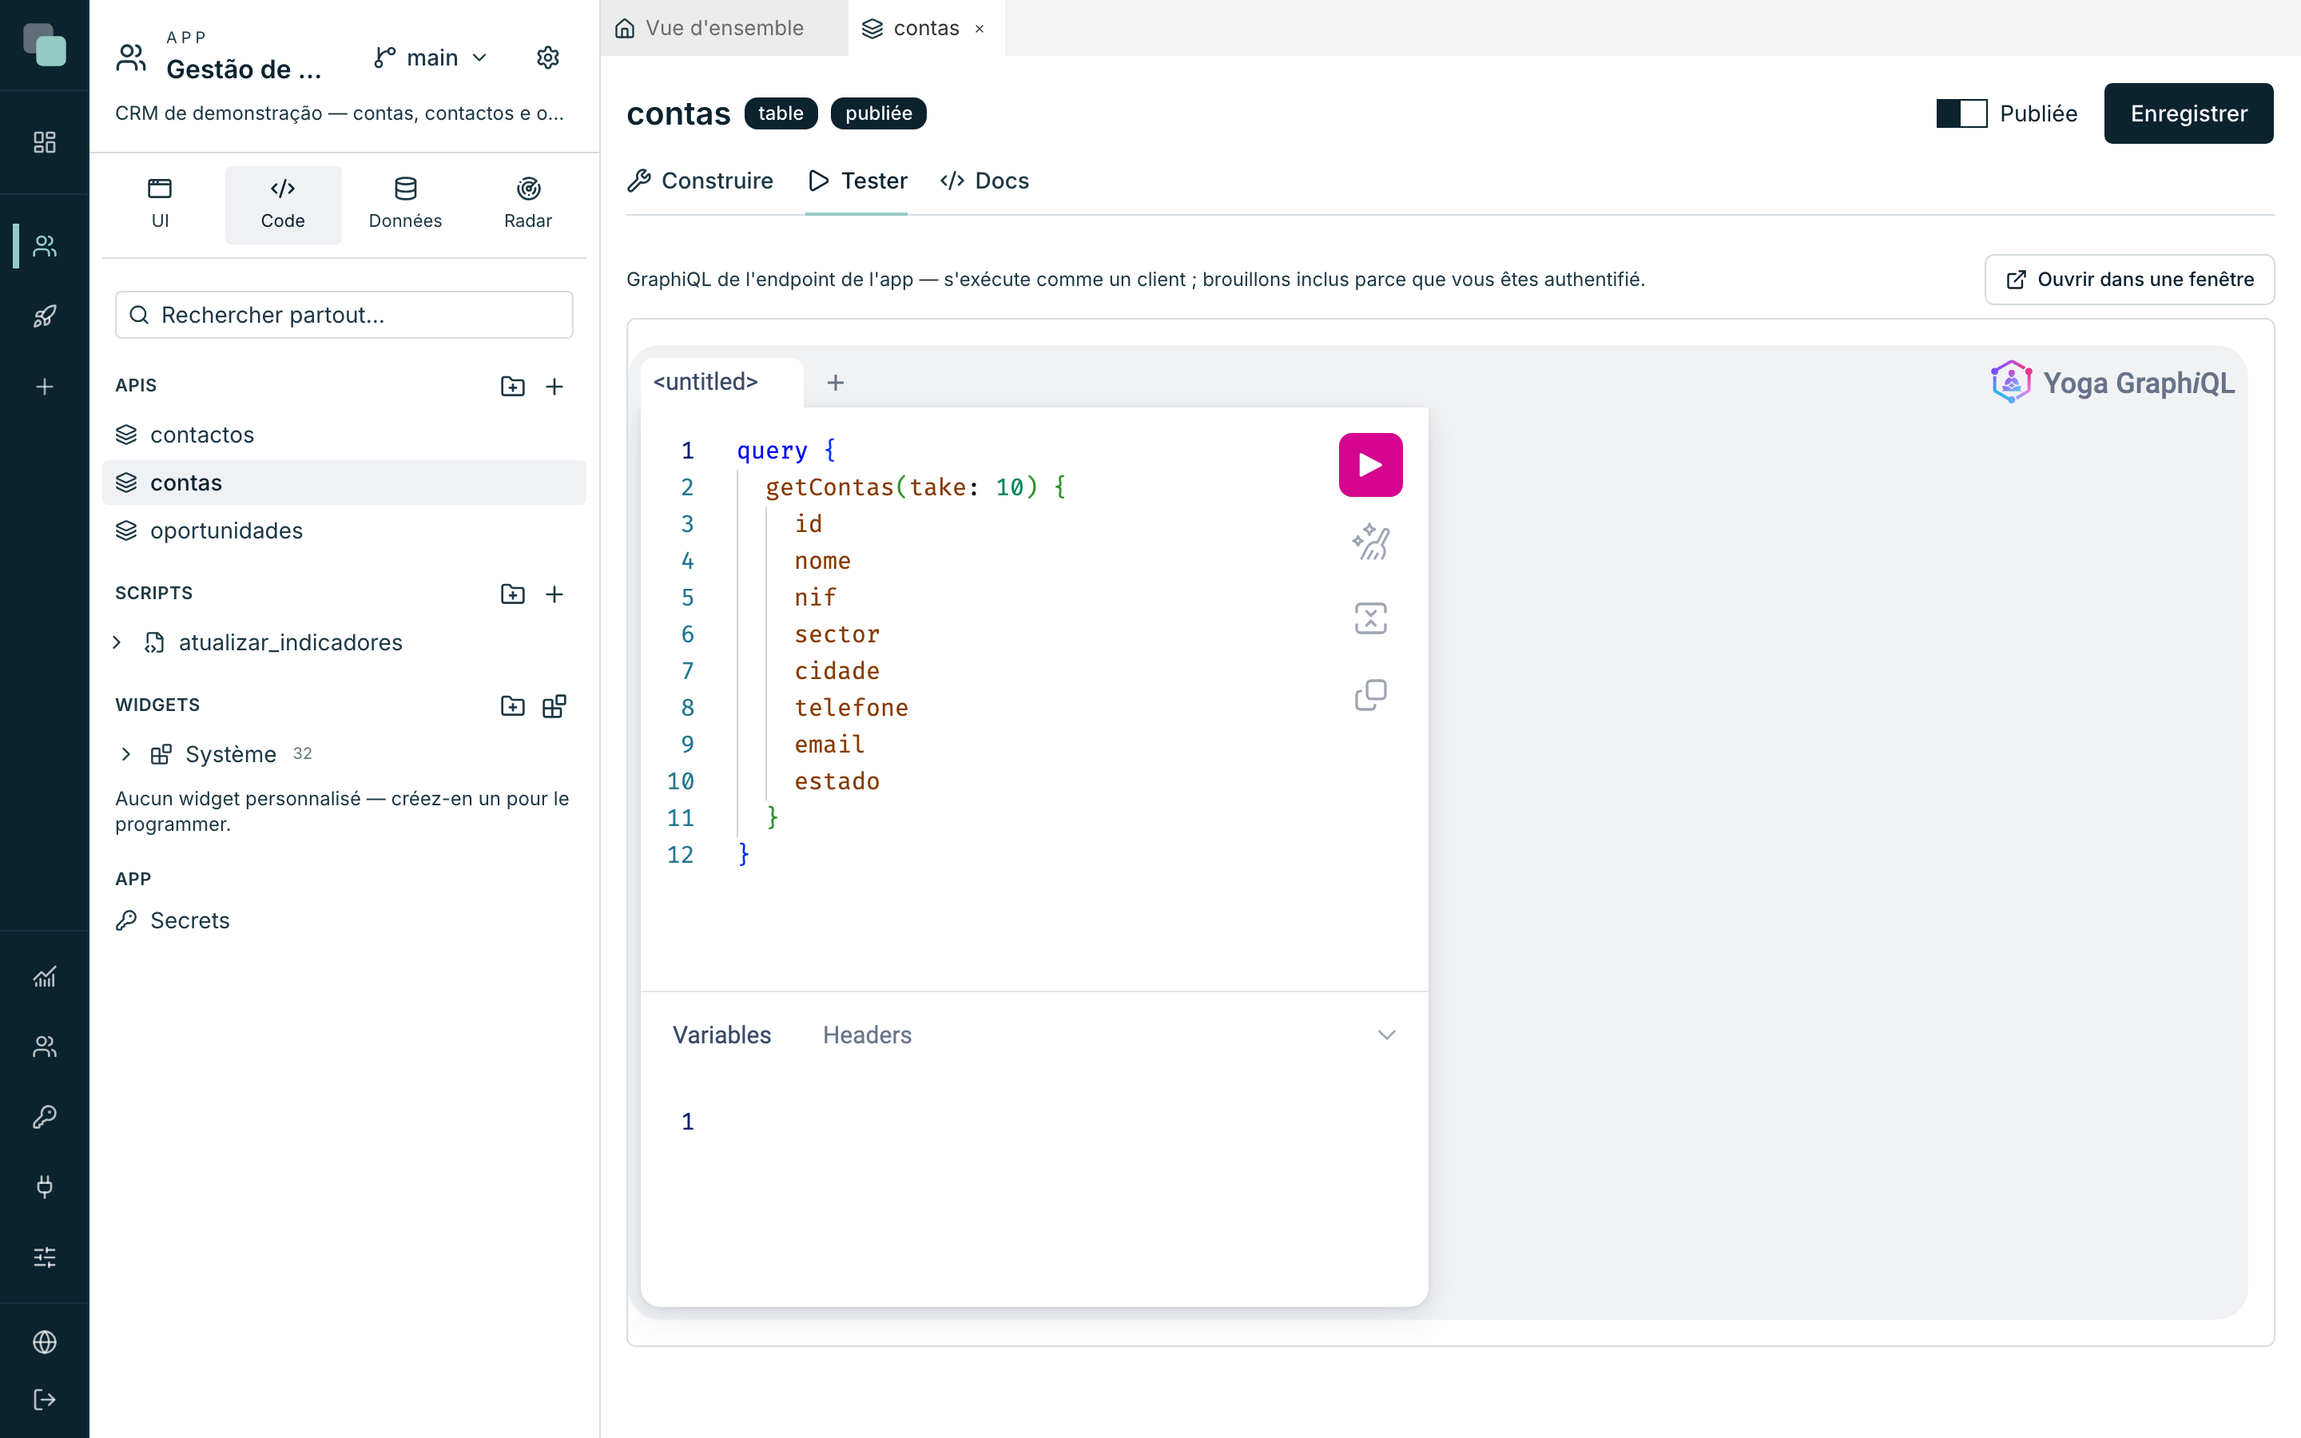
Task: Click the Enregistrer button
Action: [x=2188, y=113]
